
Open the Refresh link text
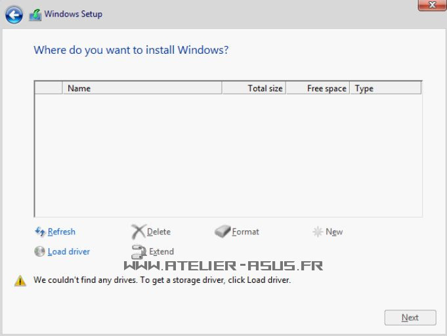62,232
